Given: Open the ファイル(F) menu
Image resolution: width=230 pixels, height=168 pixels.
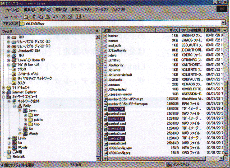Looking at the screenshot, I should (x=12, y=10).
